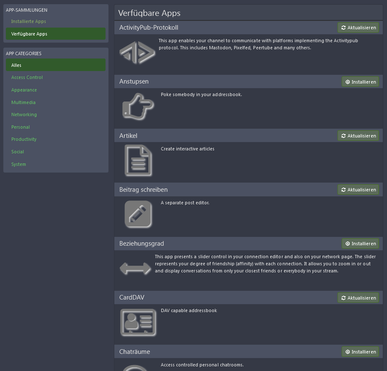
Task: Filter apps by Access Control category
Action: pyautogui.click(x=27, y=77)
